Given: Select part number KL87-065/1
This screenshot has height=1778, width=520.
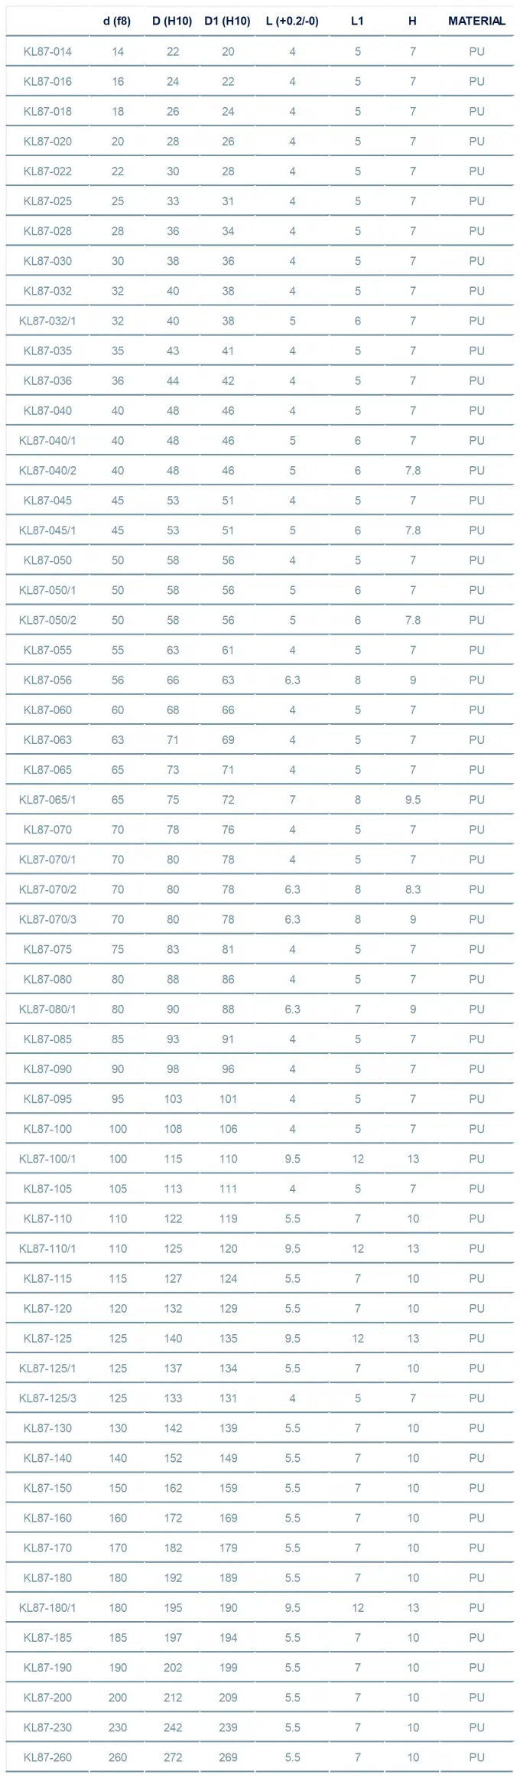Looking at the screenshot, I should (47, 800).
